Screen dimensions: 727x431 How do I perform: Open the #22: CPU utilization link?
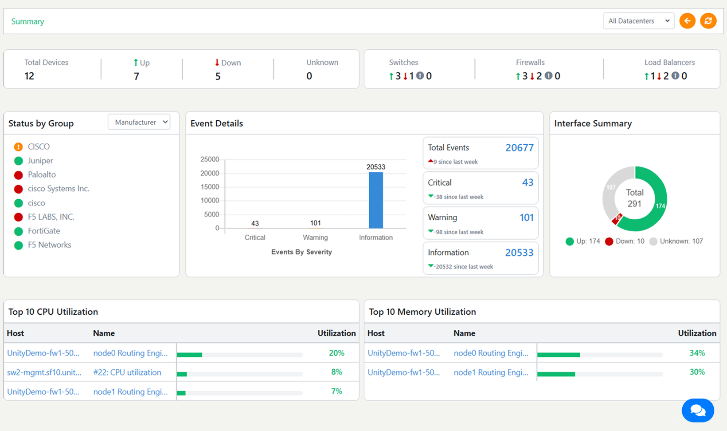pos(127,372)
